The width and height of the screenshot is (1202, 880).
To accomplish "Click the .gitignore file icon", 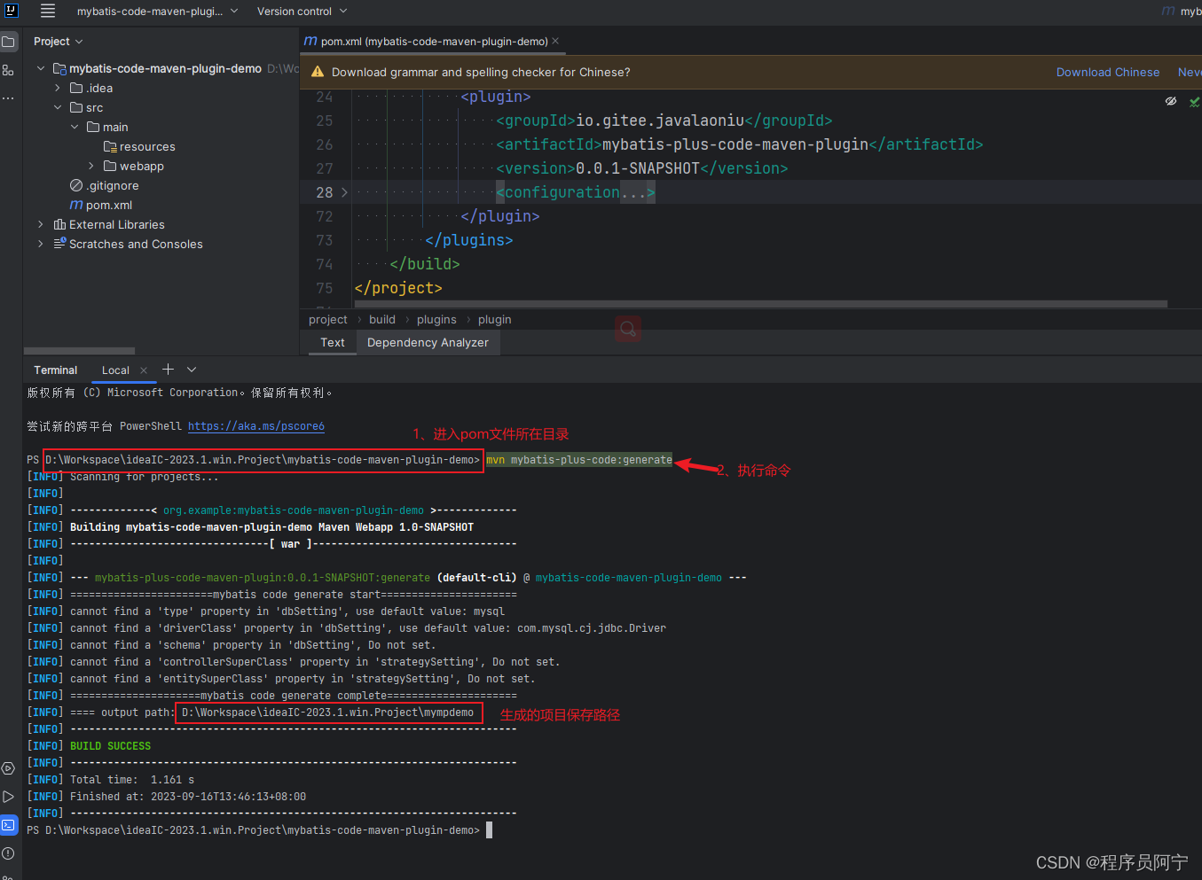I will (x=76, y=185).
